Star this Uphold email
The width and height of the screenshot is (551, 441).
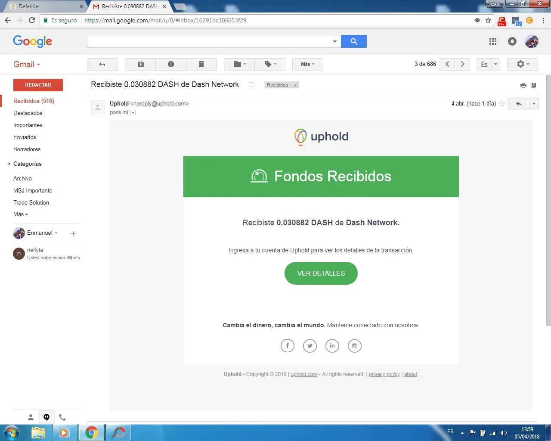[x=502, y=104]
